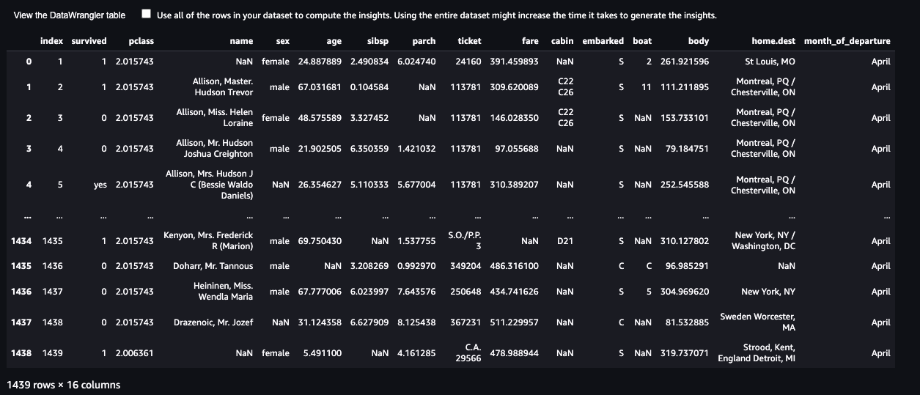Viewport: 920px width, 395px height.
Task: Click the body column header
Action: [699, 41]
